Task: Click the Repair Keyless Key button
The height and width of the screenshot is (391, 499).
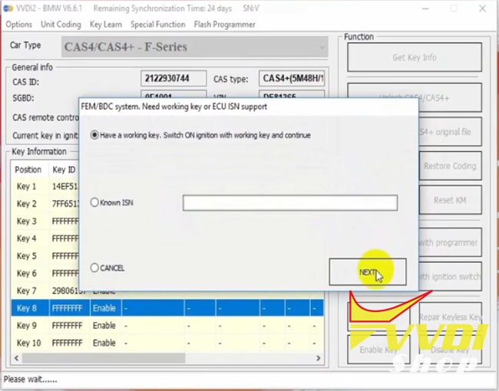Action: pyautogui.click(x=451, y=317)
